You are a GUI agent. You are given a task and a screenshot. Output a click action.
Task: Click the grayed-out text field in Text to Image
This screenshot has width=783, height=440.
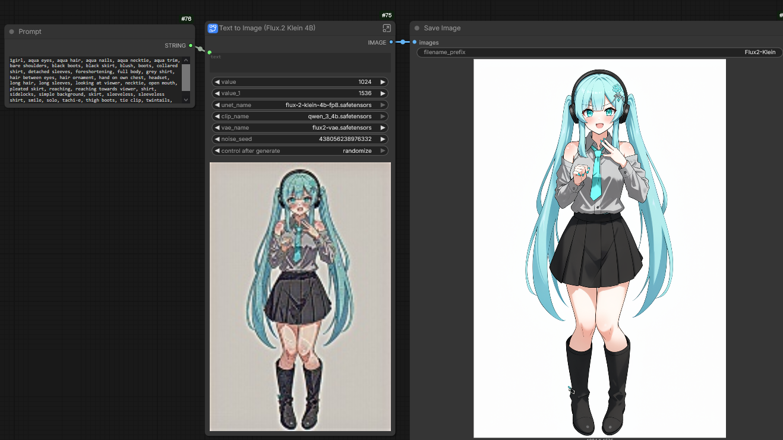[x=300, y=63]
